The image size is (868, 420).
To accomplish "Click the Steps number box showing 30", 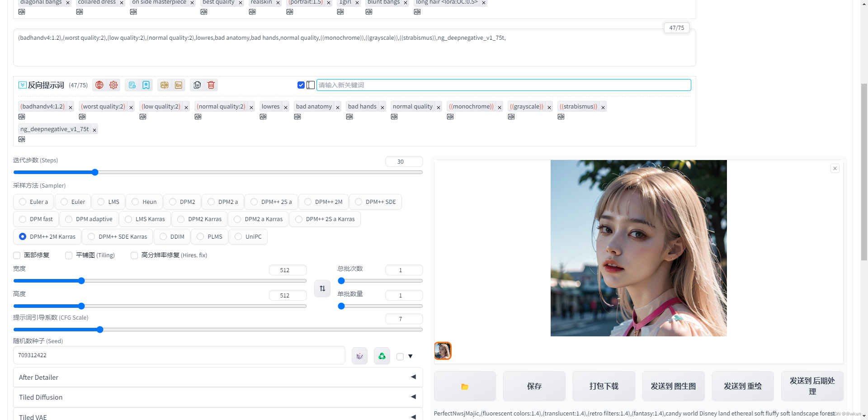I will click(x=404, y=161).
